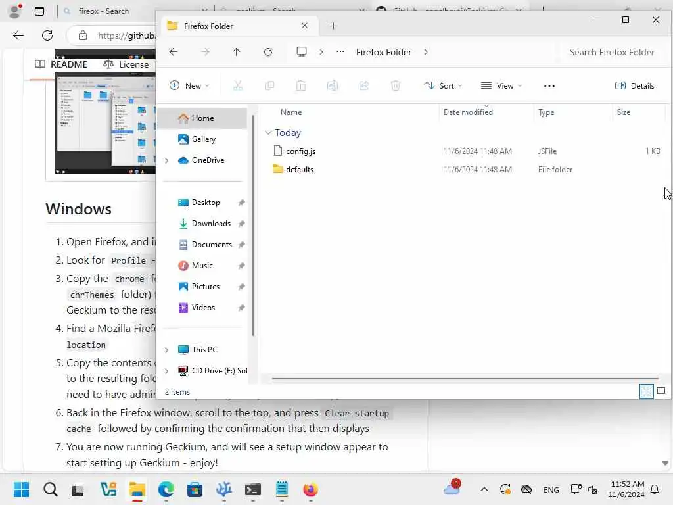The width and height of the screenshot is (673, 505).
Task: Expand CD Drive (E:) in navigation pane
Action: [166, 371]
